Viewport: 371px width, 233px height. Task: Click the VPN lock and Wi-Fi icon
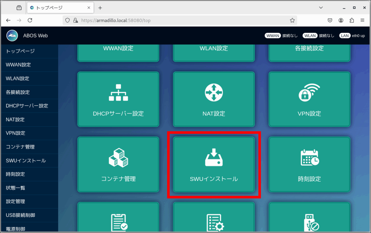pyautogui.click(x=309, y=93)
